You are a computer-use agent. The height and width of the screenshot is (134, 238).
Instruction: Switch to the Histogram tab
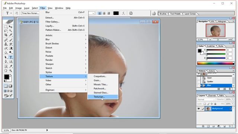222,22
